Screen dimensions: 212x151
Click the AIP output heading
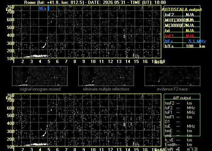click(x=182, y=98)
